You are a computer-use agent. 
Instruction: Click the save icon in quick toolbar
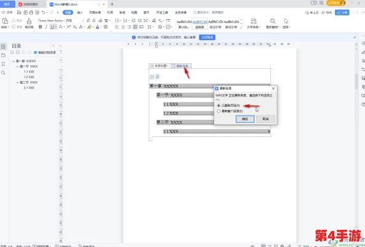[19, 12]
